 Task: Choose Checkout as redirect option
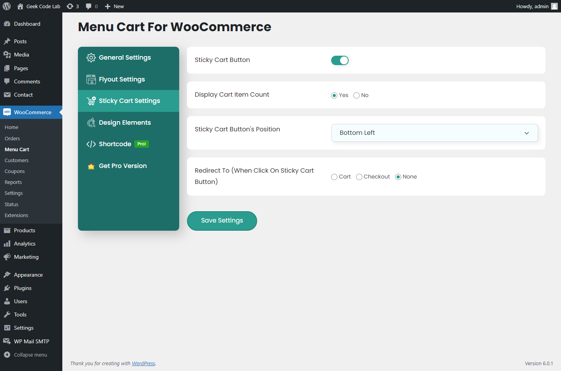tap(359, 177)
